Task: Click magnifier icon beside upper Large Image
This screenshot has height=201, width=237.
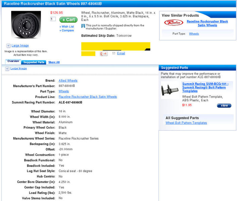Action: tap(8, 46)
